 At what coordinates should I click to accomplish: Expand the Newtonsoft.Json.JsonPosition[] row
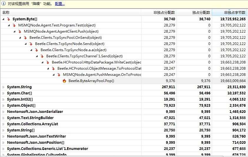[x=3, y=143]
